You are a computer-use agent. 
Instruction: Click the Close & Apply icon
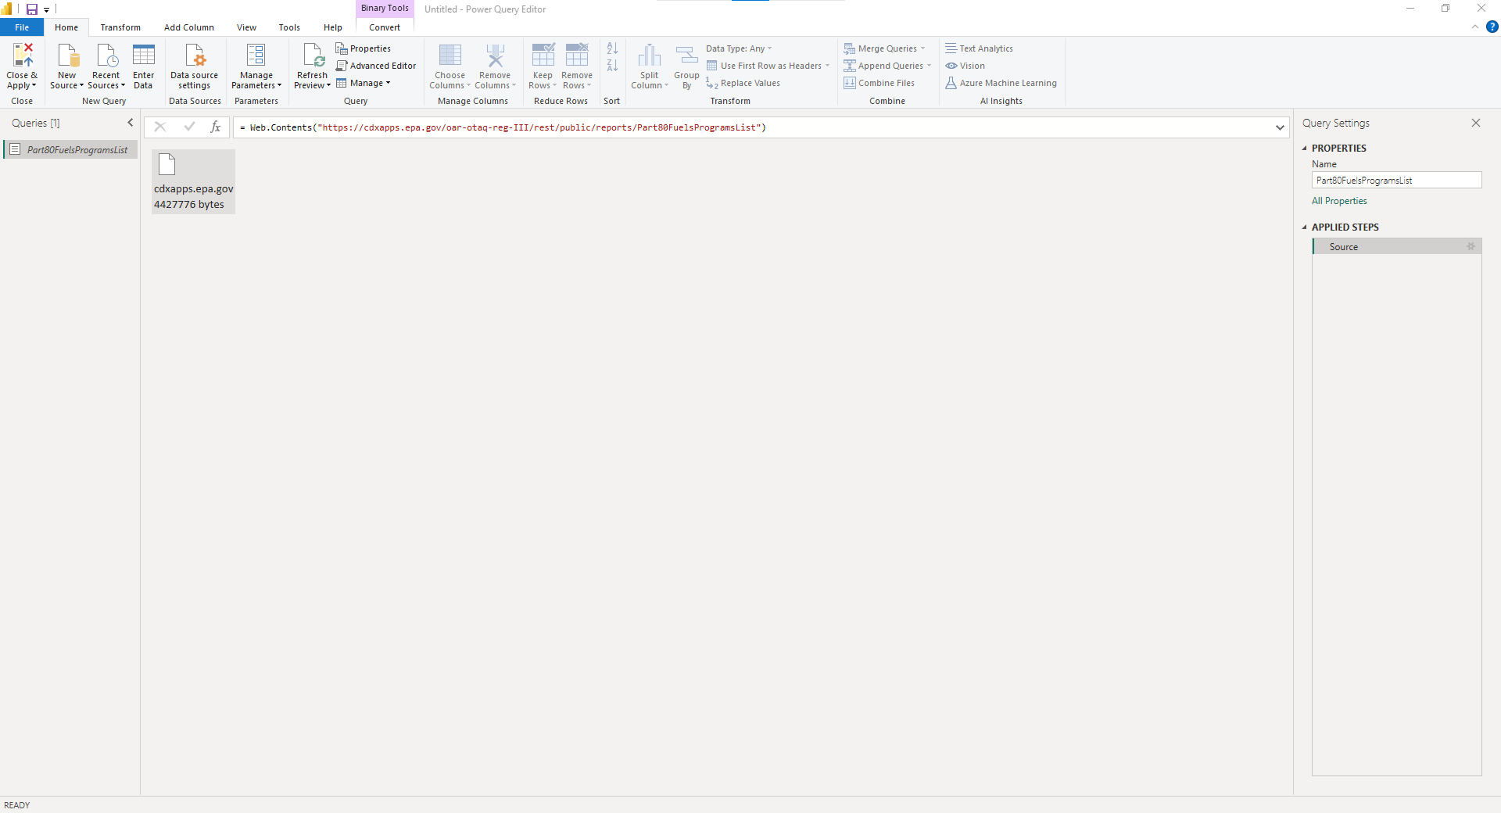pos(23,55)
